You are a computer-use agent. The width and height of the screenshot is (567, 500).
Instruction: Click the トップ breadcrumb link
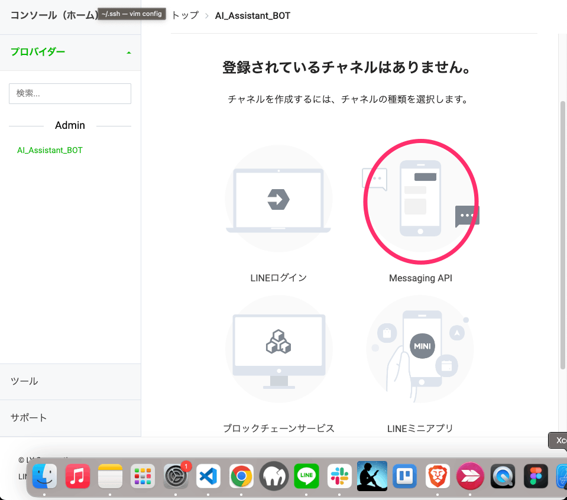(x=185, y=15)
